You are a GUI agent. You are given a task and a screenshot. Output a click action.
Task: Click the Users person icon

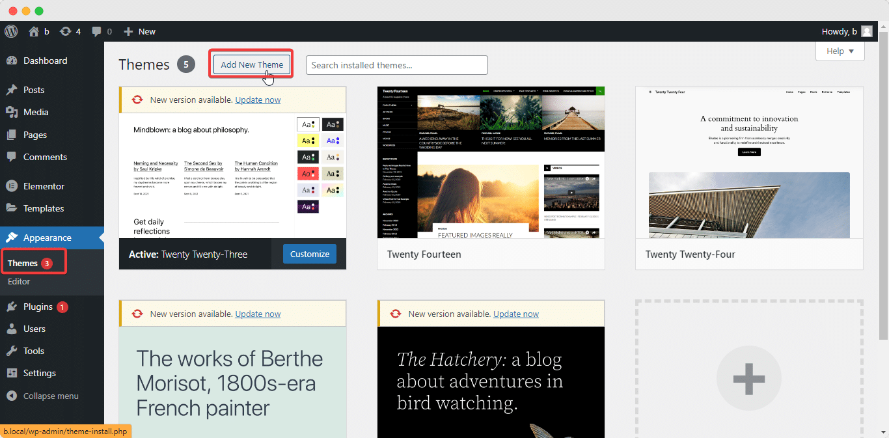[12, 329]
